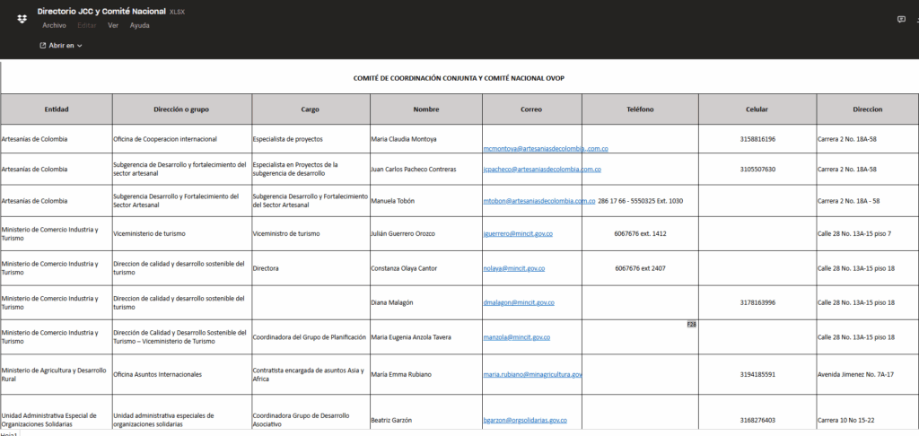Open the Ver menu

pyautogui.click(x=113, y=26)
